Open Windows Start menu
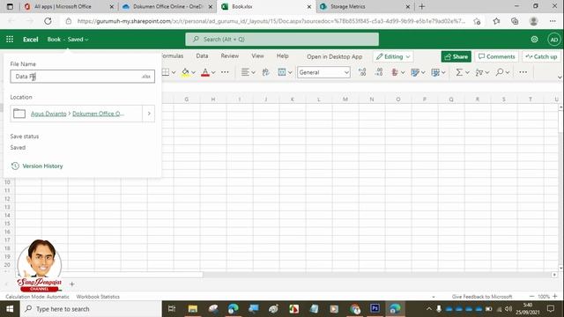The height and width of the screenshot is (317, 564). pyautogui.click(x=10, y=309)
